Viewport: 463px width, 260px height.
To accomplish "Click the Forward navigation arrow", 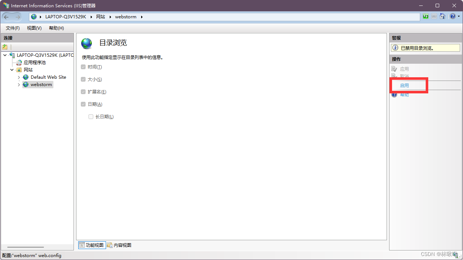I will click(x=17, y=16).
